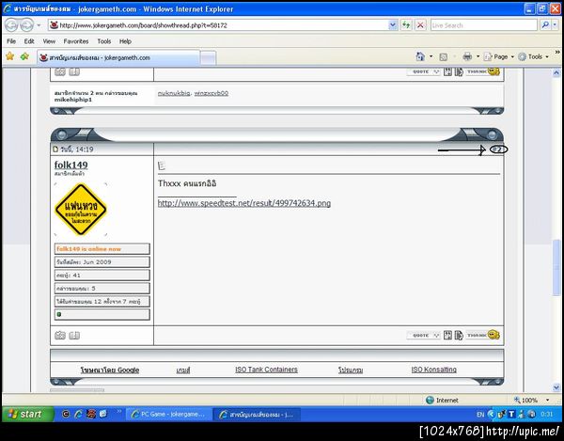
Task: Open Favorites Center star icon
Action: coord(10,56)
